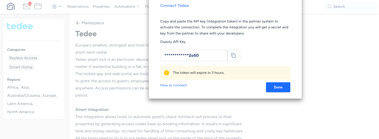Select the Smart Home category tag
Screen dimensions: 379x139
21,67
